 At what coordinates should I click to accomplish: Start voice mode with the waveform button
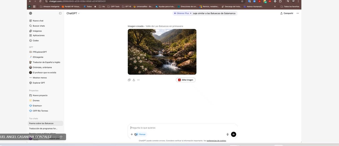pyautogui.click(x=234, y=134)
